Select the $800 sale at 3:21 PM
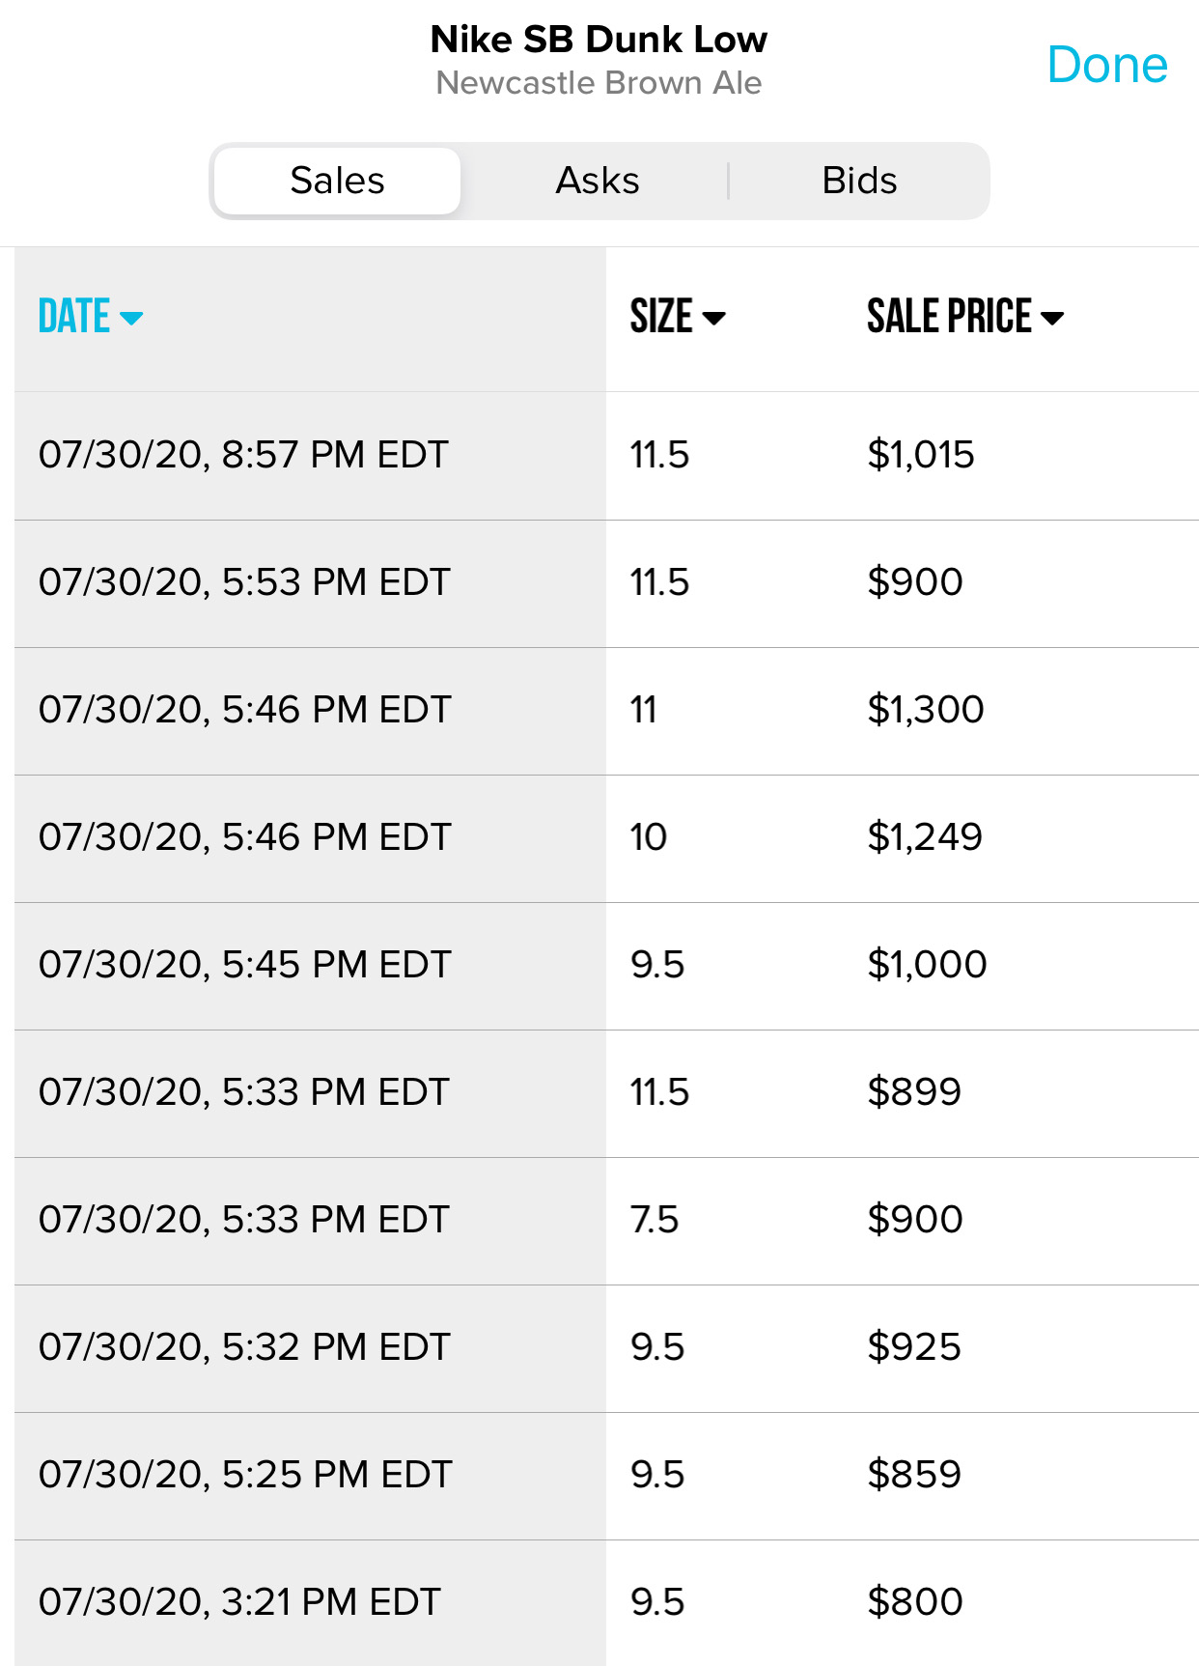 [x=606, y=1603]
